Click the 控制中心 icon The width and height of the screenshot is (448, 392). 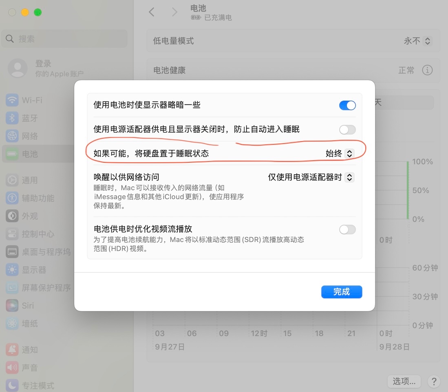[12, 234]
